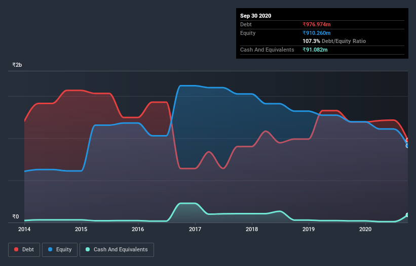
Task: Click the 2015 axis label
Action: 81,229
